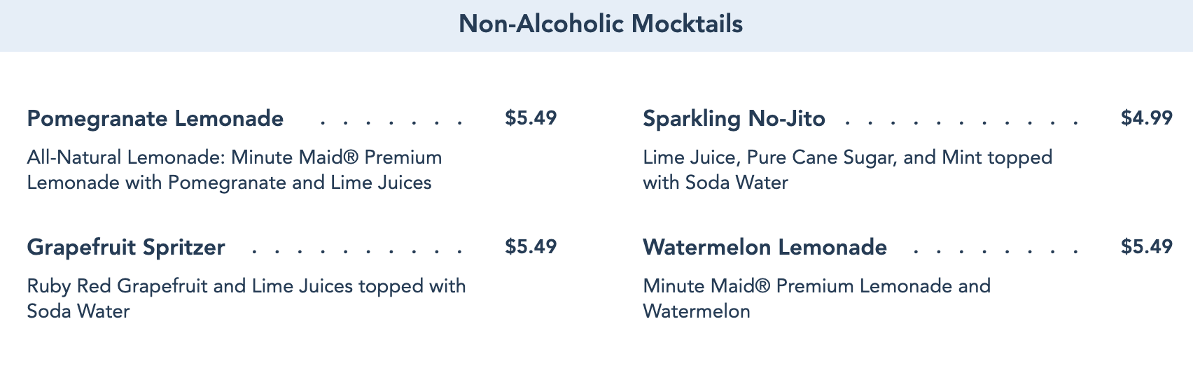The height and width of the screenshot is (382, 1193).
Task: Select the Watermelon Lemonade item title
Action: pyautogui.click(x=765, y=247)
